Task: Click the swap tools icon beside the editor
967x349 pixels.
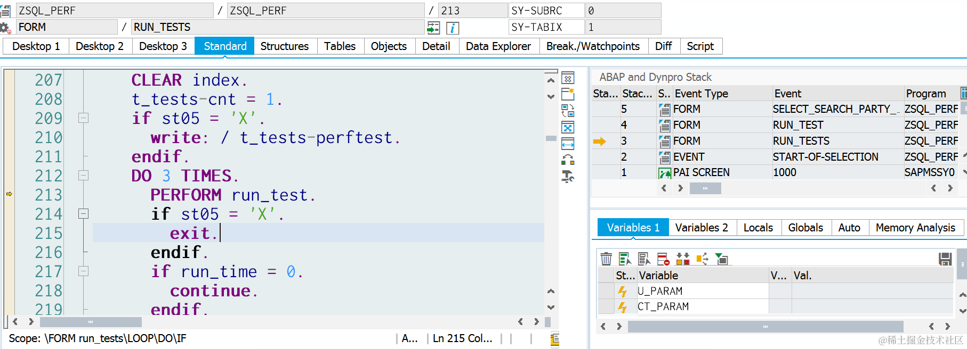Action: pos(568,160)
